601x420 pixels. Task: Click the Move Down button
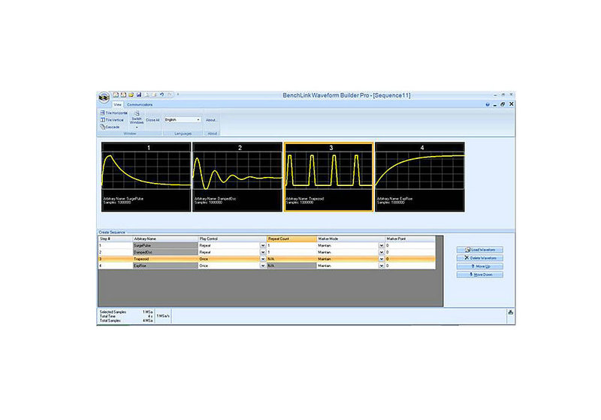(x=479, y=274)
